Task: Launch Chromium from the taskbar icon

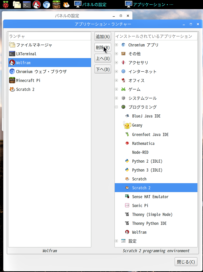Action: [47, 5]
